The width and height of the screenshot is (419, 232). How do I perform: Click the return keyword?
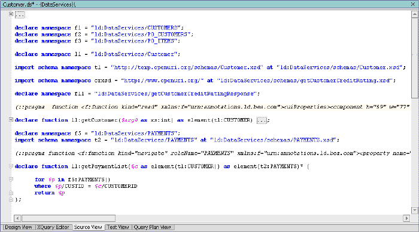pyautogui.click(x=44, y=193)
